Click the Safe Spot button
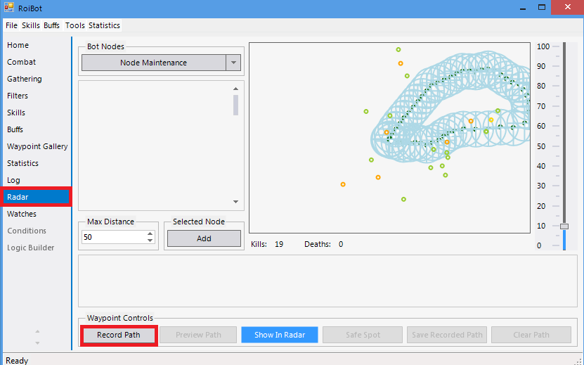Viewport: 584px width, 365px height. (x=363, y=335)
